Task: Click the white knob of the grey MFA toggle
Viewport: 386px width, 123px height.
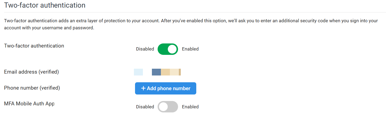Action: click(x=163, y=107)
